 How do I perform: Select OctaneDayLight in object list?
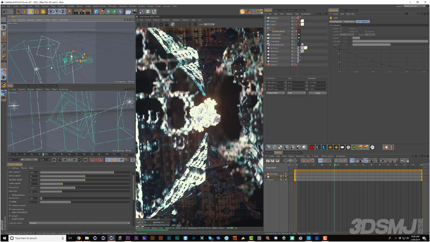click(x=277, y=45)
